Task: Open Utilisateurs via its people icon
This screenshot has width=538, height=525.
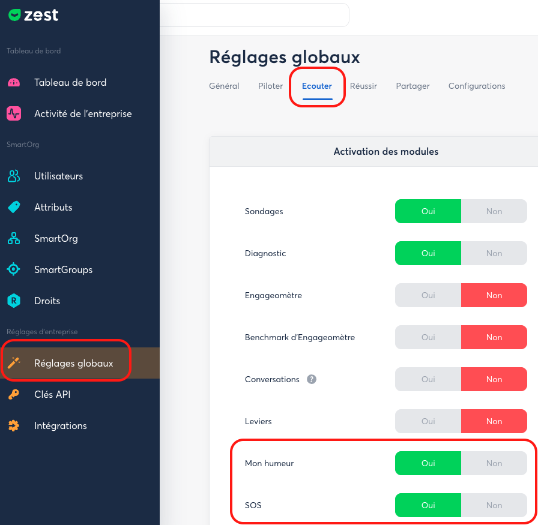Action: tap(14, 176)
